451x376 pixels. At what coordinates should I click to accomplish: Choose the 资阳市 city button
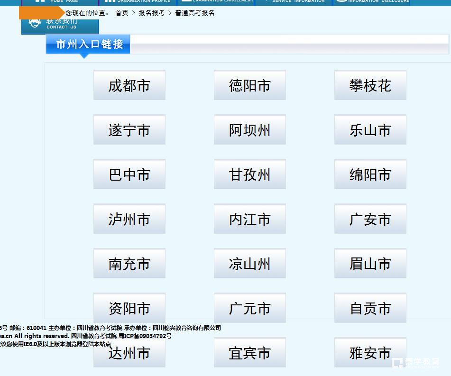(129, 308)
